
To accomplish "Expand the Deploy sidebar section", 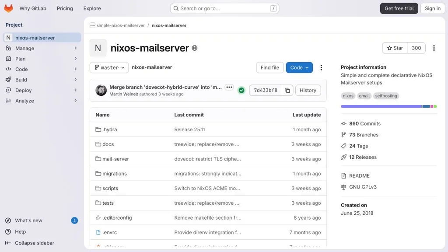I will pos(41,90).
